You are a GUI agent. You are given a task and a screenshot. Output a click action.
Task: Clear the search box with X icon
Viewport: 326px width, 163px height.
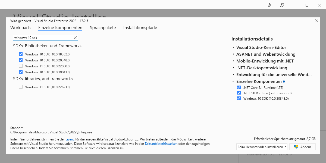click(75, 38)
